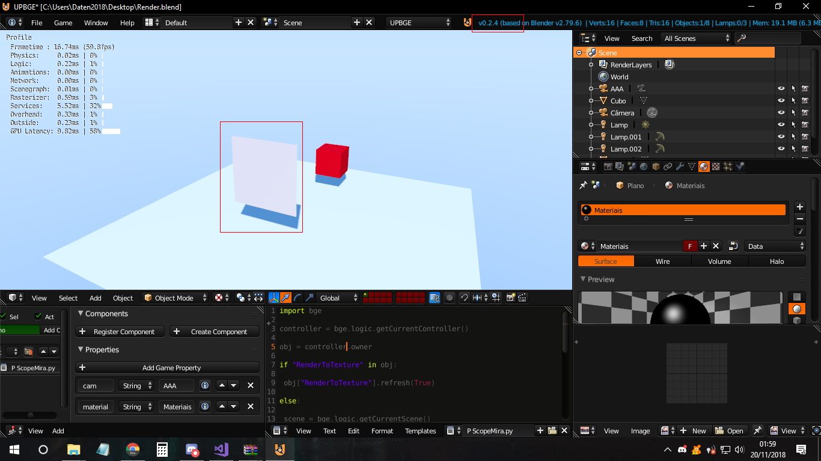The image size is (821, 461).
Task: Switch to the World properties tab
Action: 644,166
